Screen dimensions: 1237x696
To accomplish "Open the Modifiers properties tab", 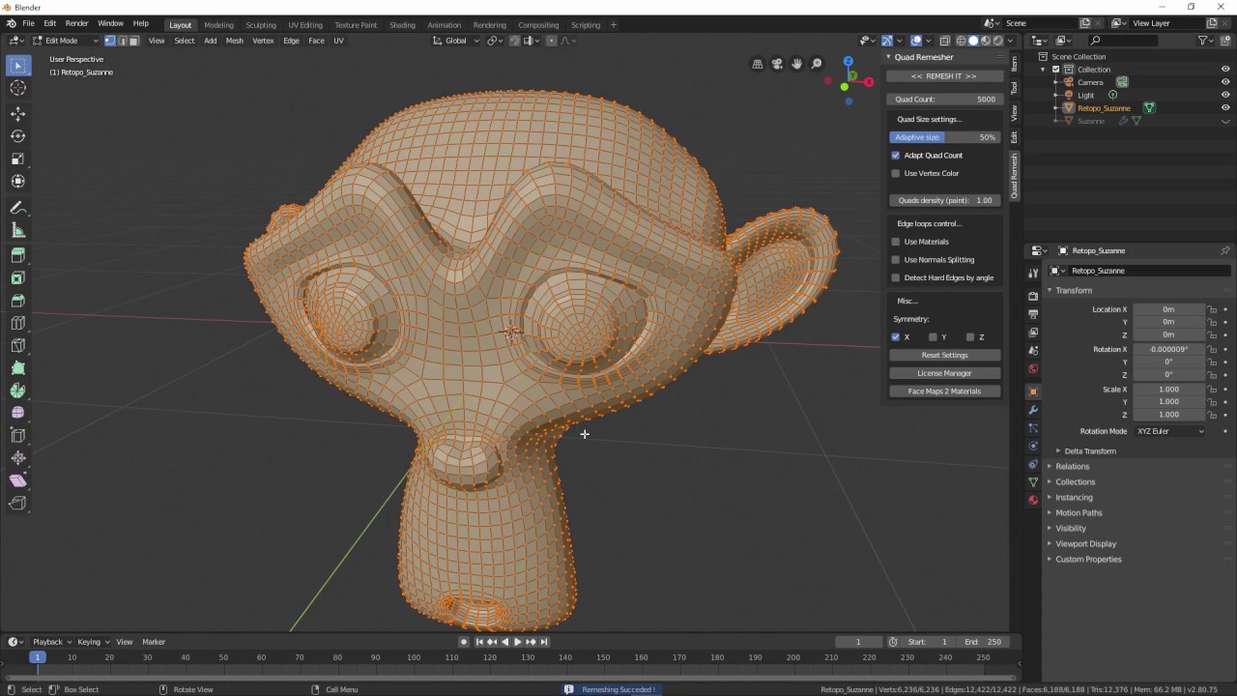I will [x=1033, y=410].
